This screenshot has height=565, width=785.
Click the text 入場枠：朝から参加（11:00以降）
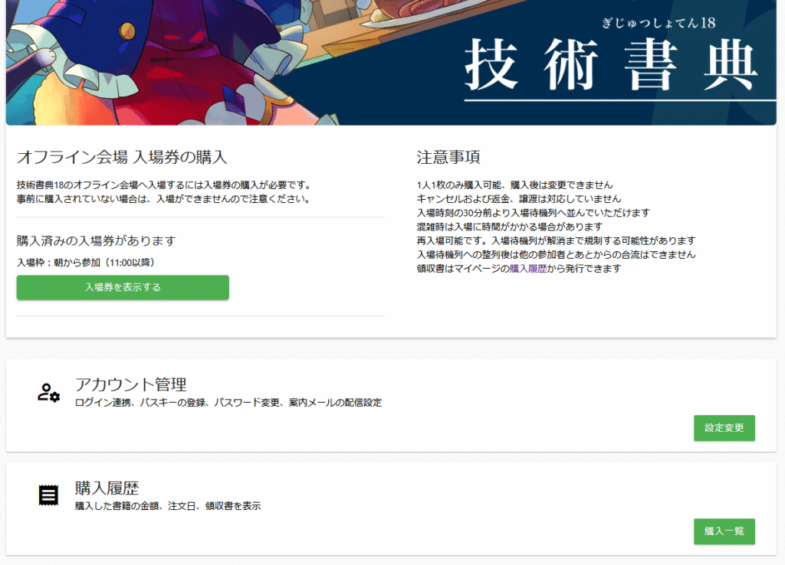pyautogui.click(x=87, y=263)
